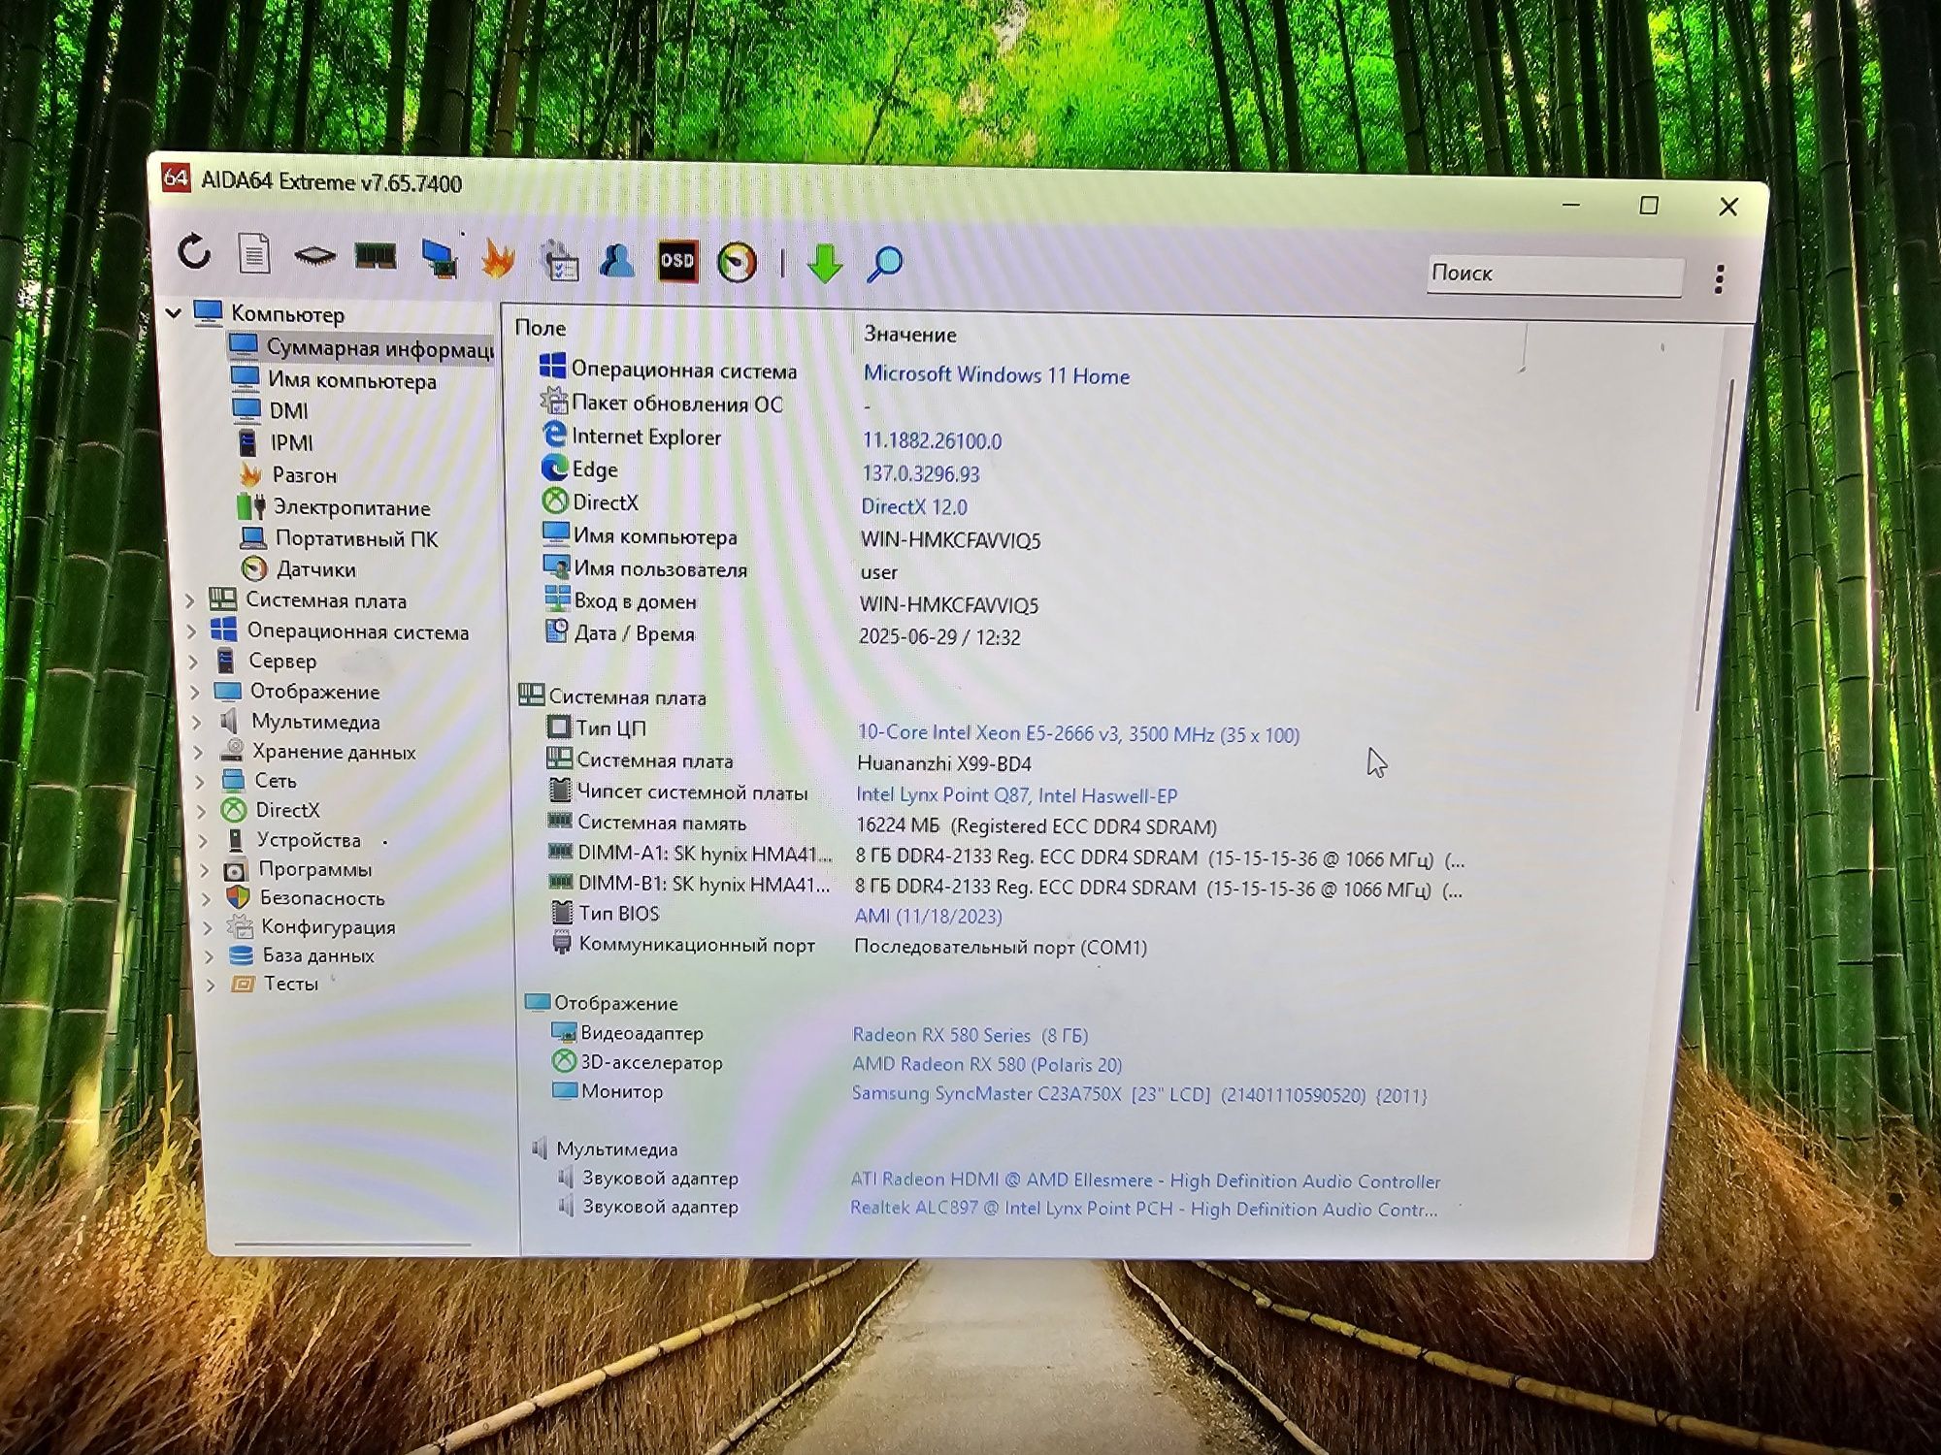Open the OSD panel icon

click(x=677, y=261)
